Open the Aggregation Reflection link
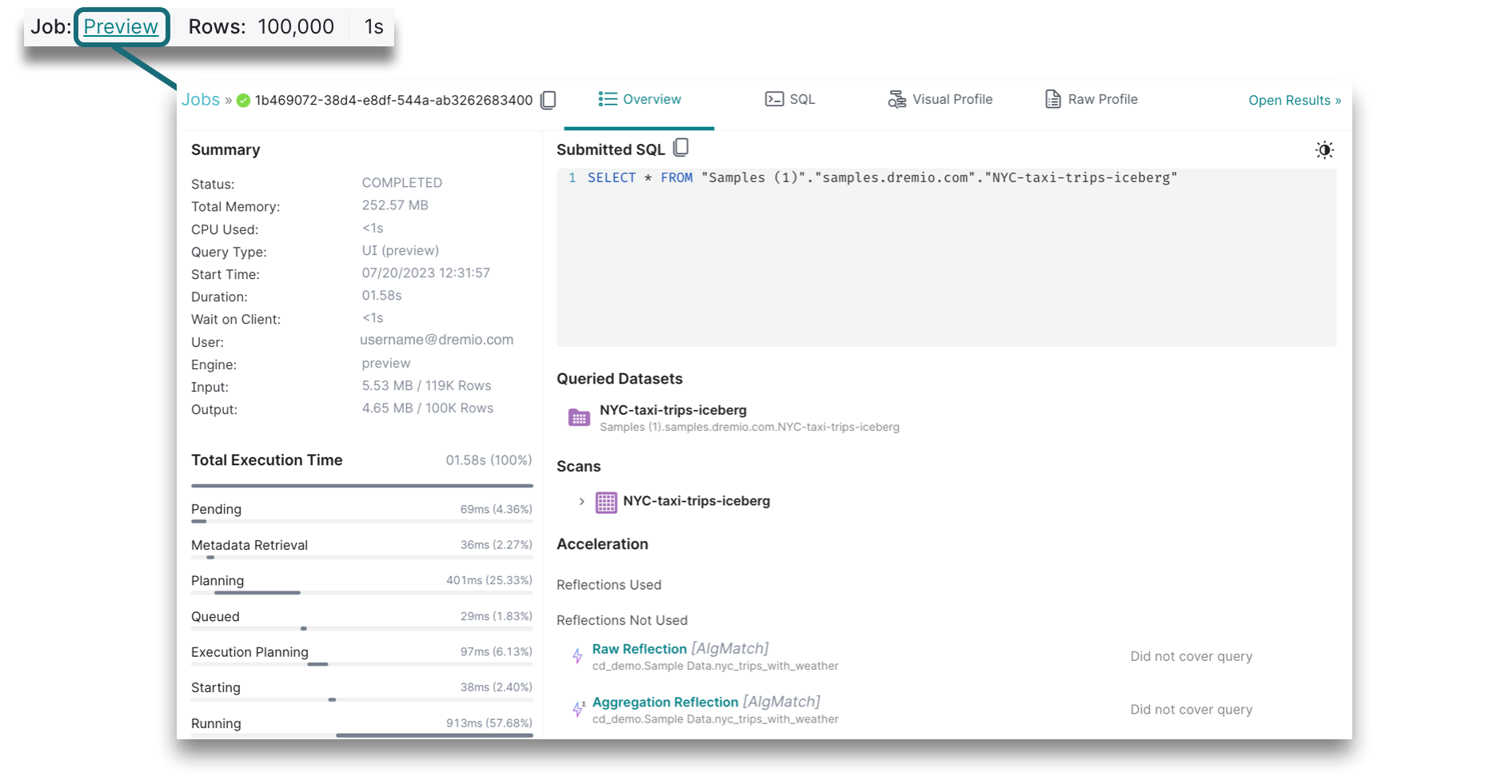This screenshot has width=1505, height=780. [x=665, y=702]
